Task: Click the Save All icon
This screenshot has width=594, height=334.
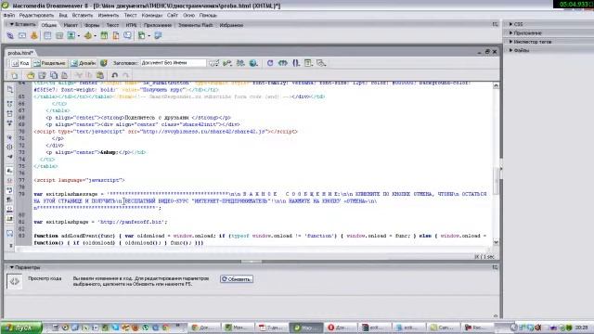Action: (x=54, y=75)
